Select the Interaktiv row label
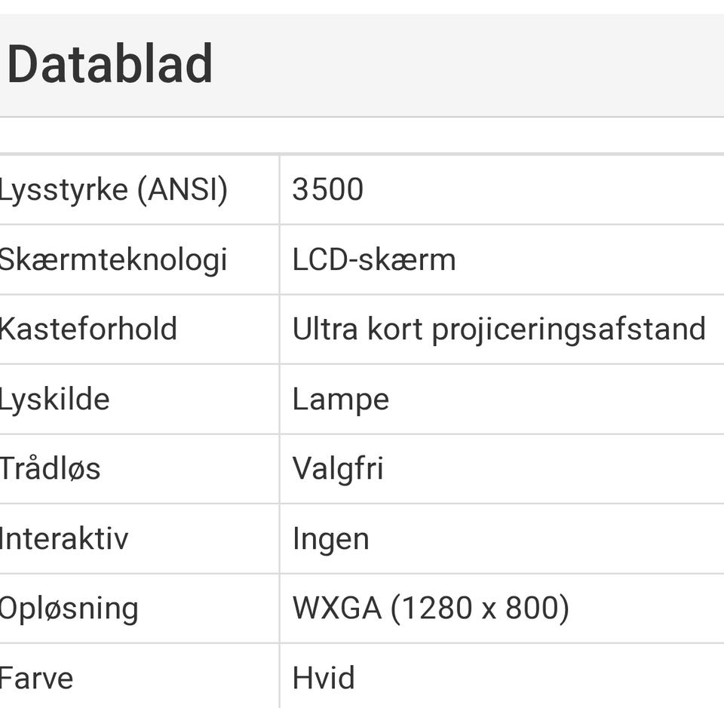Image resolution: width=724 pixels, height=708 pixels. coord(64,539)
